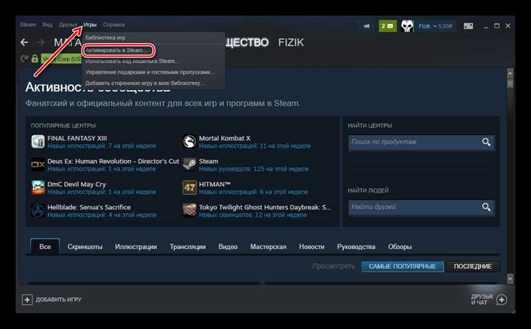This screenshot has height=329, width=531.
Task: Open the Mortal Kombat X hub link
Action: pyautogui.click(x=224, y=138)
